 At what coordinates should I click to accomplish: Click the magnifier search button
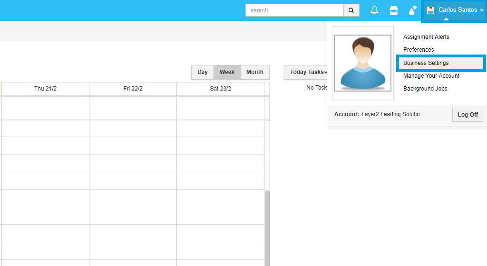351,10
